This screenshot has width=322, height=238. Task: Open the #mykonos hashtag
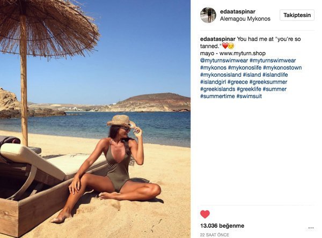[x=213, y=68]
